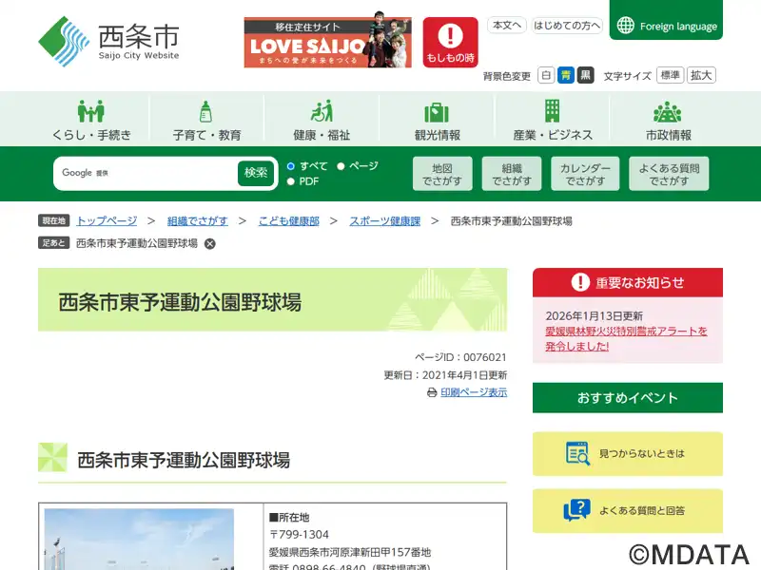Click the 拡大 text size button
Viewport: 761px width, 570px height.
tap(702, 75)
